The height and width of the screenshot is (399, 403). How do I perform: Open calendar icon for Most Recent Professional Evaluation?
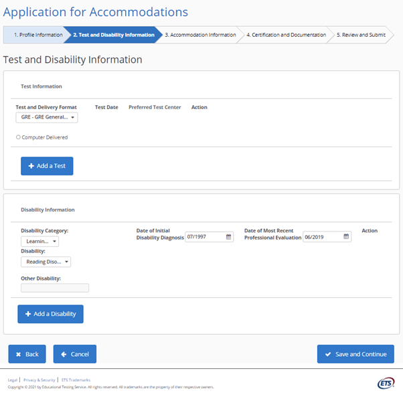346,237
